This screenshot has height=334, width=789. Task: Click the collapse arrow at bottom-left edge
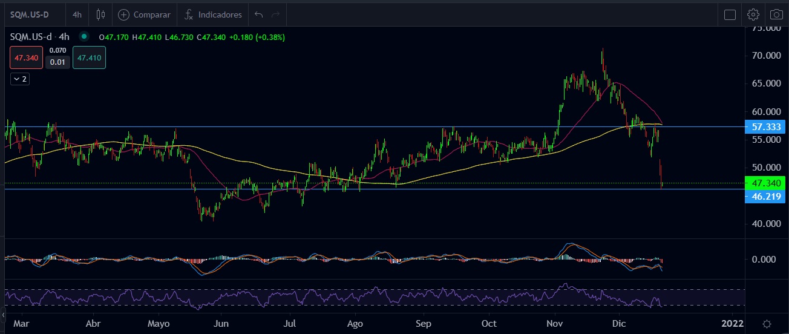2,315
